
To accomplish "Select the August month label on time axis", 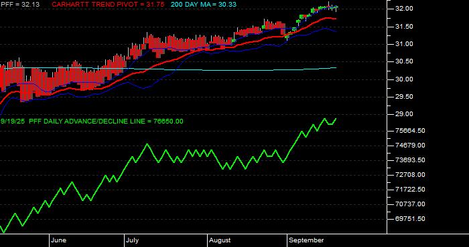I will click(x=220, y=240).
